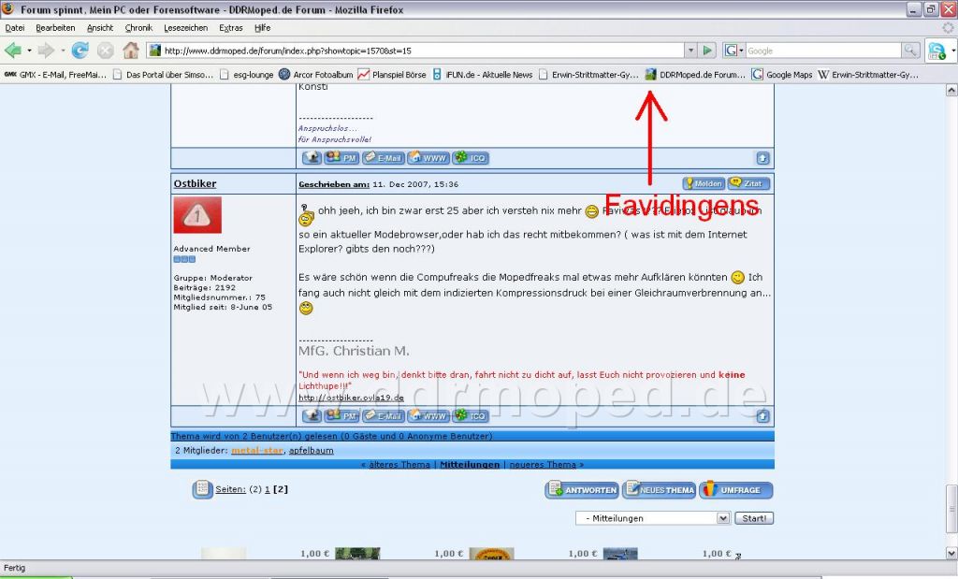Click the search magnifier in Google box

coord(910,51)
